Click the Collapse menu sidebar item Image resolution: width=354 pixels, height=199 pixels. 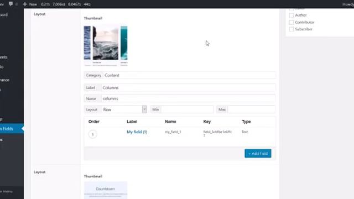[6, 191]
